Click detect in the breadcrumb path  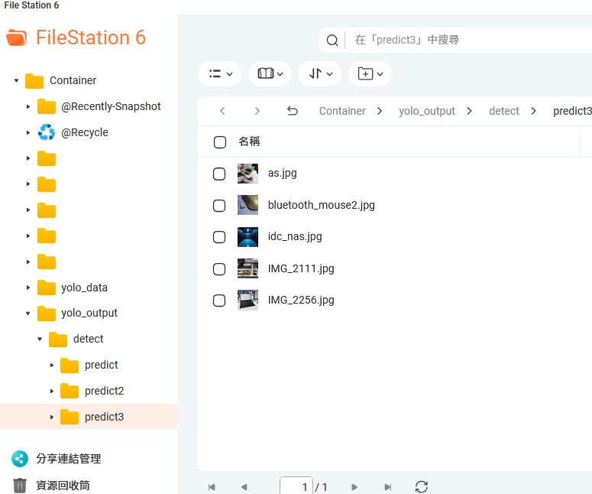point(503,111)
